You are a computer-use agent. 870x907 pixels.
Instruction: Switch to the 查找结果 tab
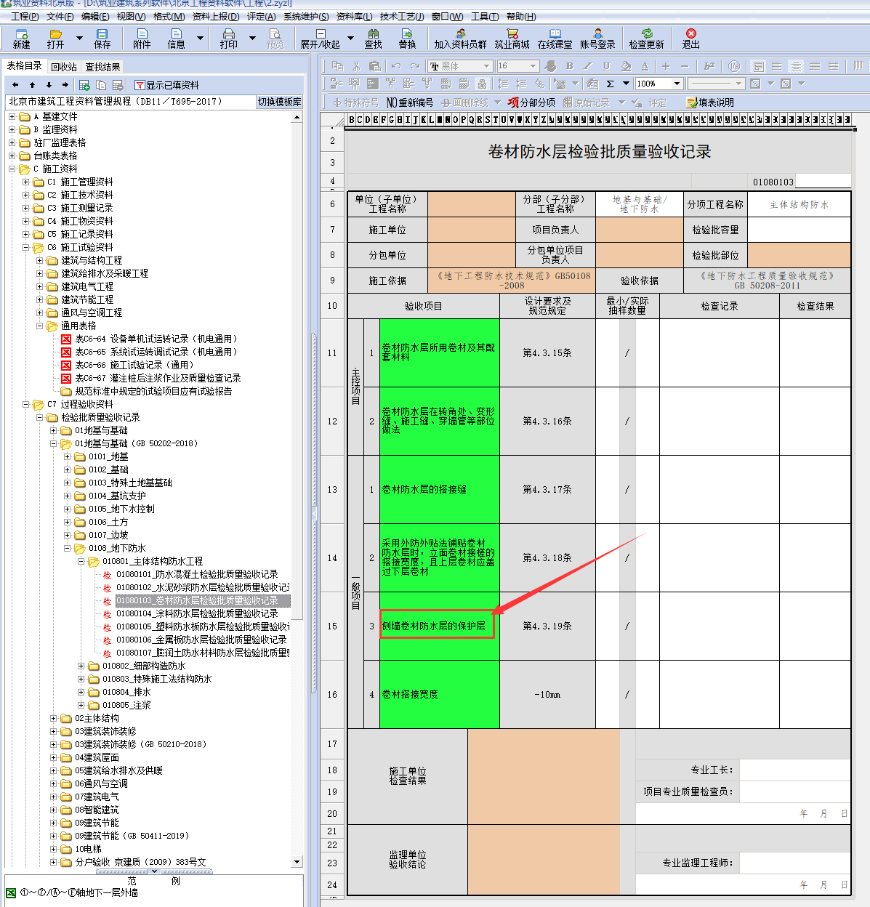(103, 67)
